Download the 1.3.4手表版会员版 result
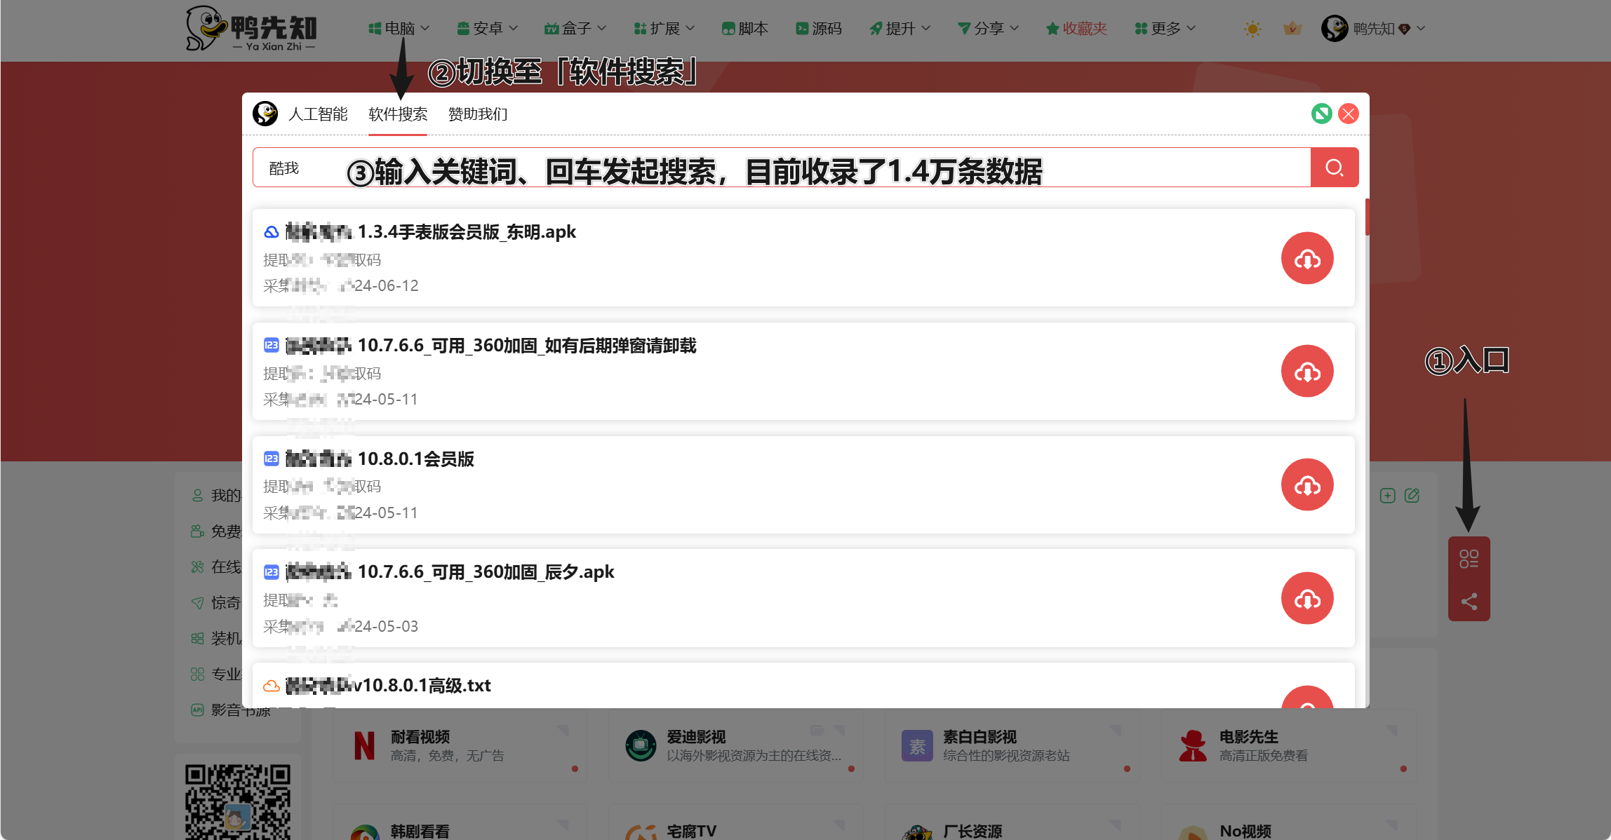 click(x=1307, y=258)
